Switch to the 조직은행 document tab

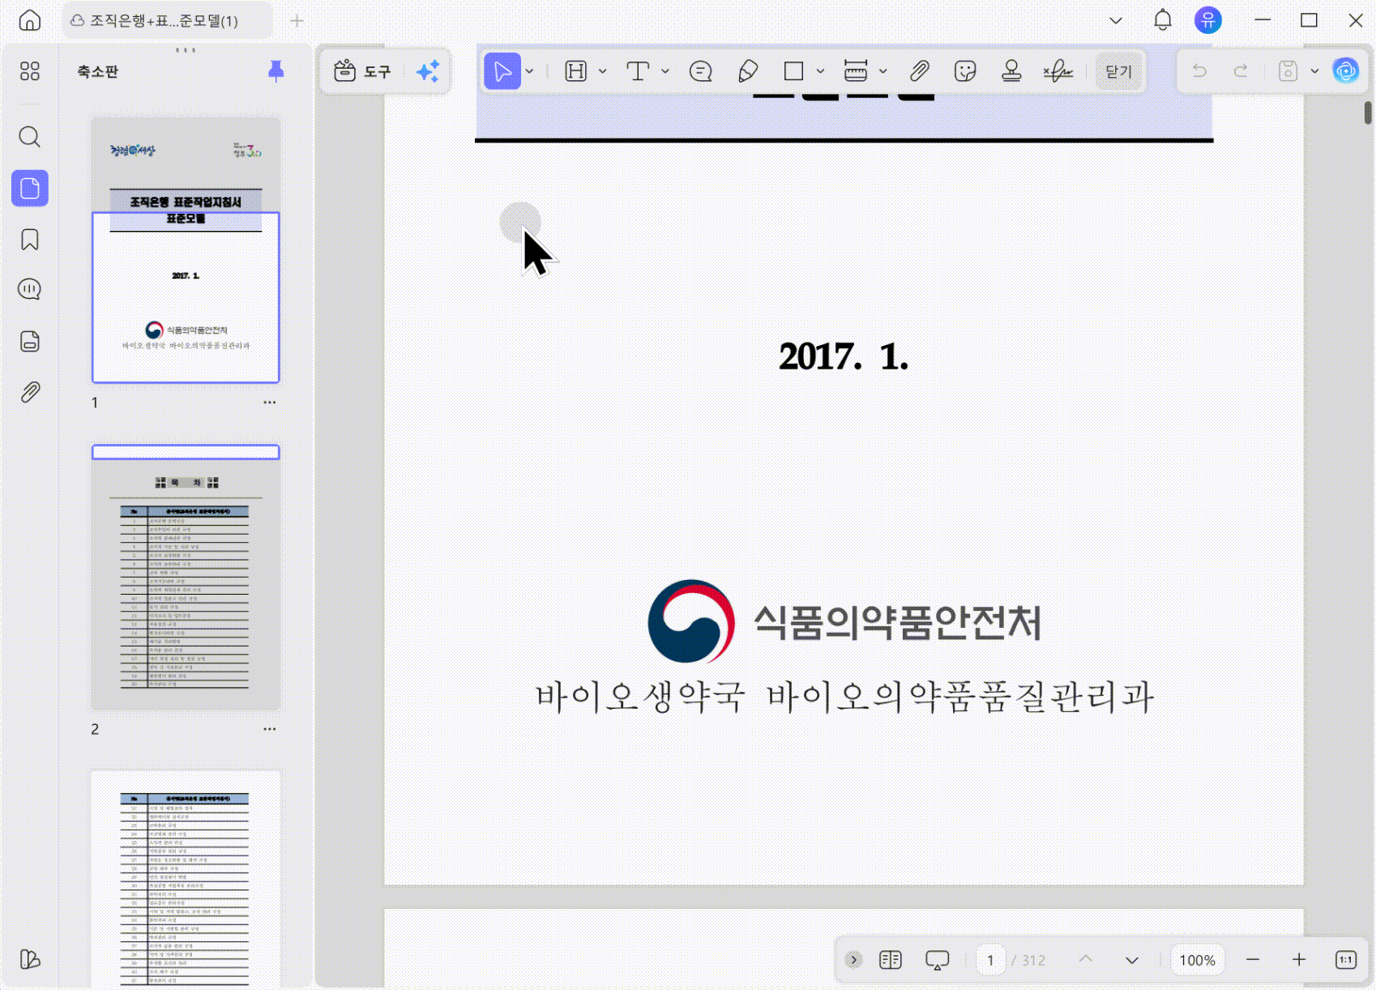tap(167, 21)
